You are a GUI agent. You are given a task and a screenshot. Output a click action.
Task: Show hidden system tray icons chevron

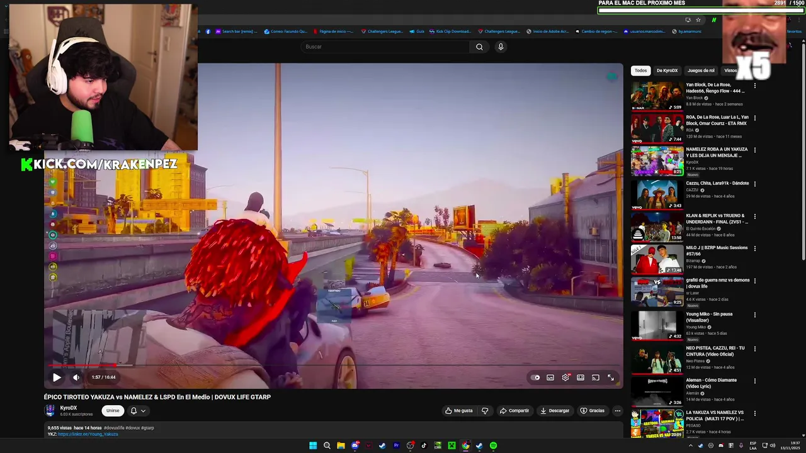point(691,446)
